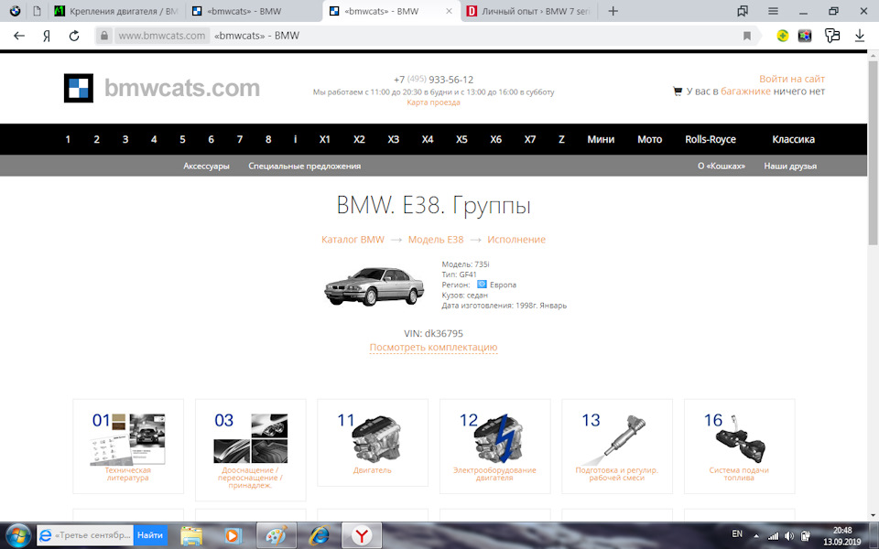
Task: Open Мото in model menu
Action: [x=649, y=139]
